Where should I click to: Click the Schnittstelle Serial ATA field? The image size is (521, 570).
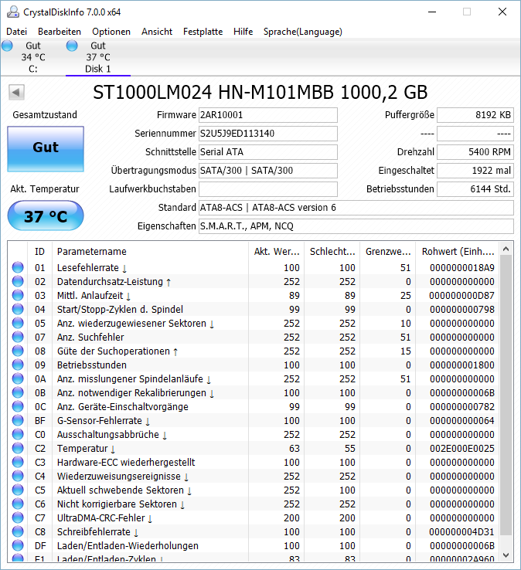click(x=268, y=152)
